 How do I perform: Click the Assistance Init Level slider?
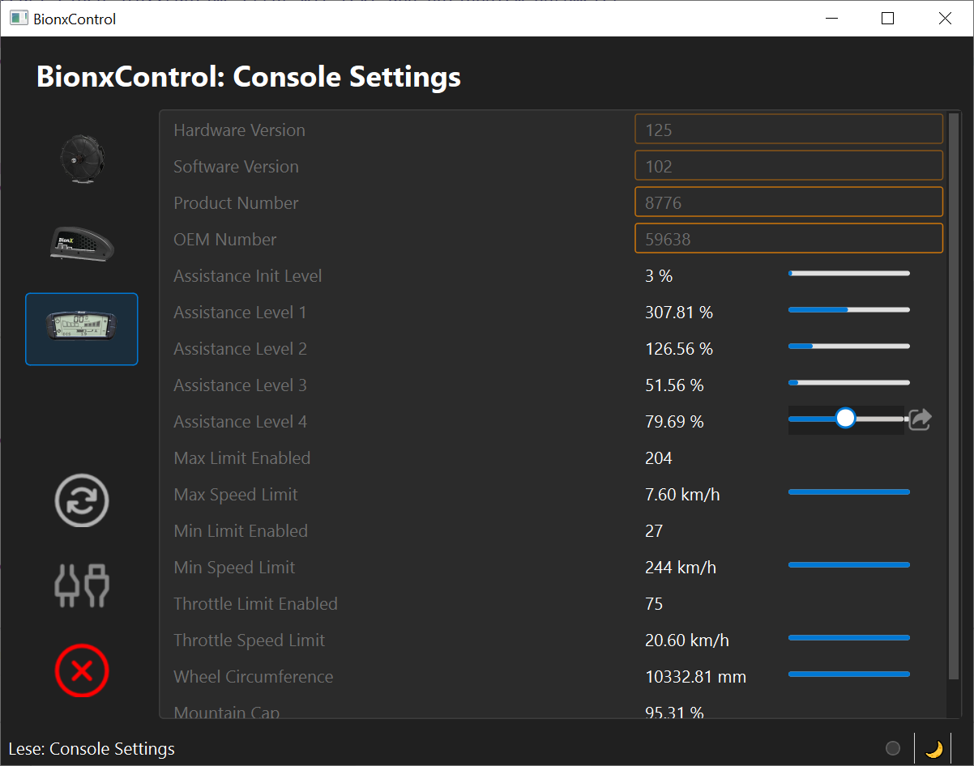click(848, 274)
